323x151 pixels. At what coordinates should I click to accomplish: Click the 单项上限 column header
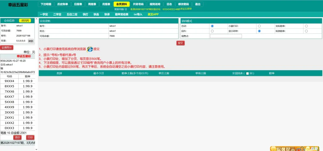[x=201, y=73]
